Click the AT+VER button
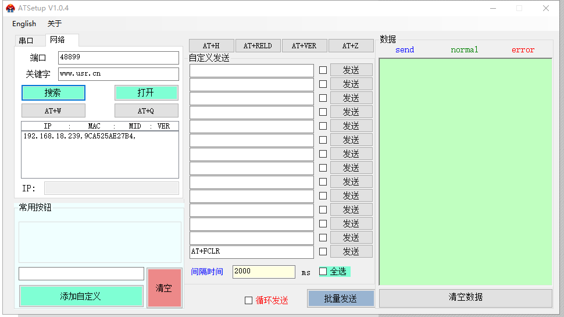The image size is (564, 317). (304, 46)
